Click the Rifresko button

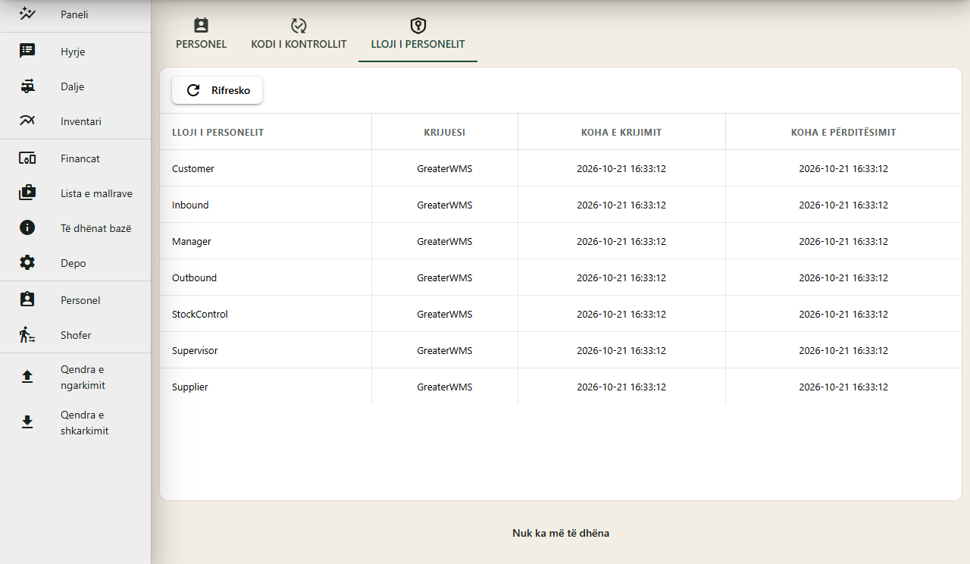point(217,90)
